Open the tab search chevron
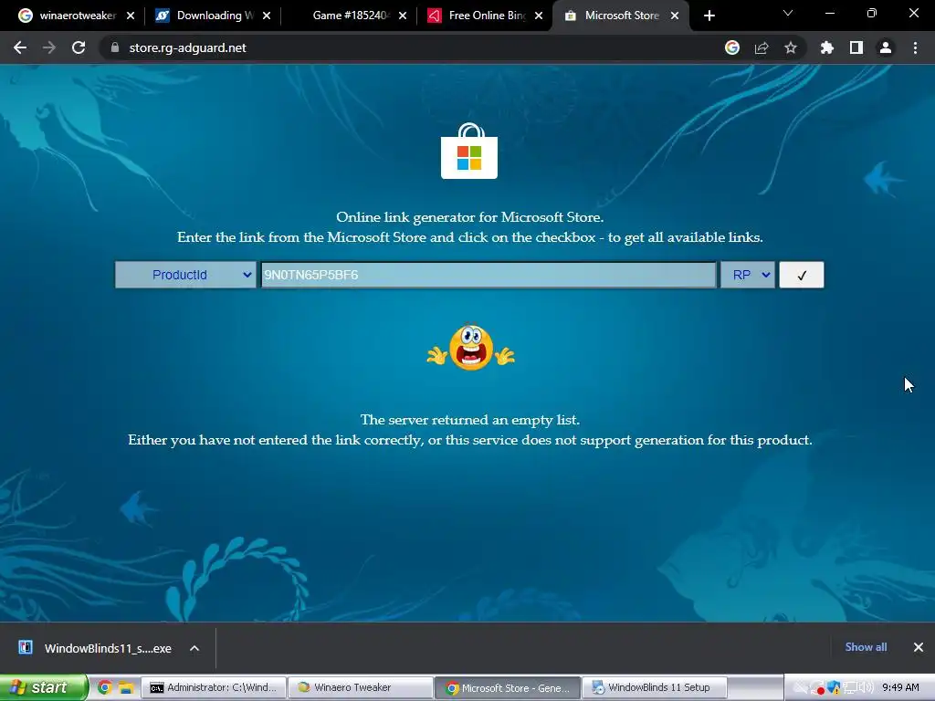 pyautogui.click(x=788, y=13)
